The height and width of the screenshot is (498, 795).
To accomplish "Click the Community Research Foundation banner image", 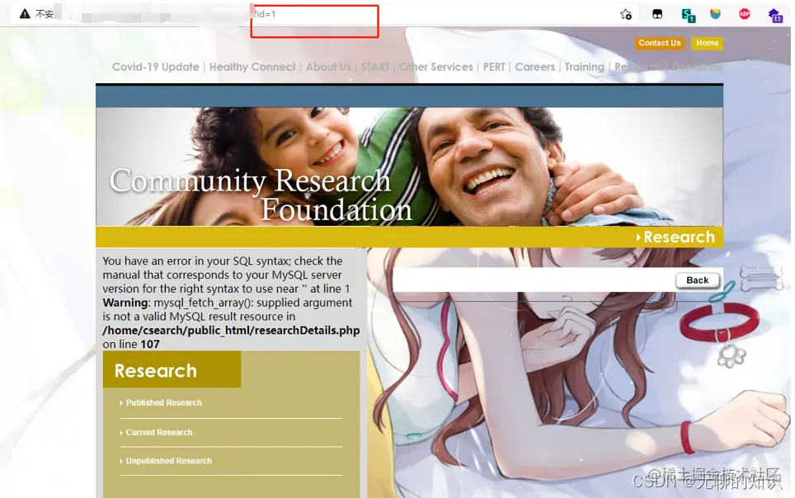I will (409, 167).
